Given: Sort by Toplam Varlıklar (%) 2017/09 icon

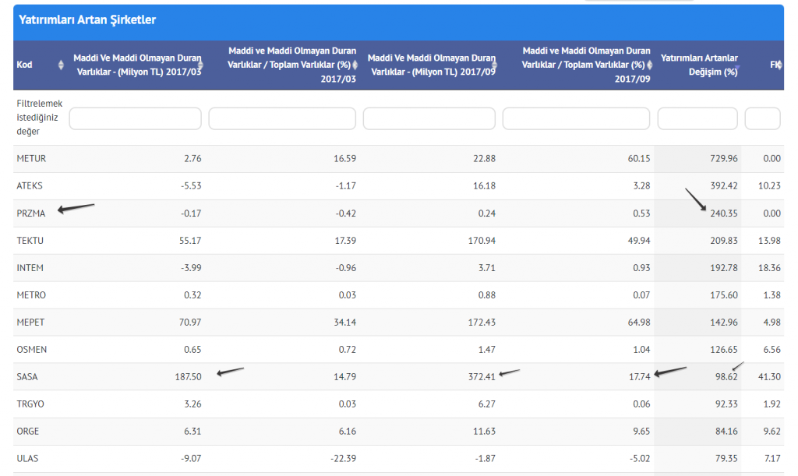Looking at the screenshot, I should [x=648, y=65].
